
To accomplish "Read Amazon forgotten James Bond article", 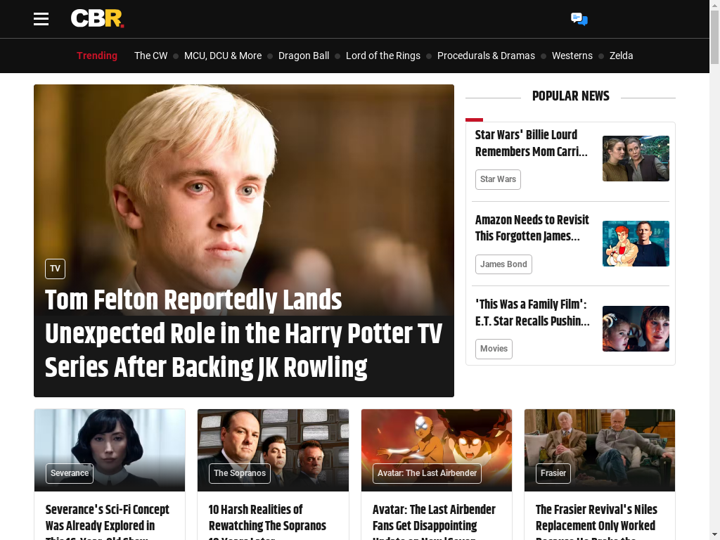I will pyautogui.click(x=532, y=229).
